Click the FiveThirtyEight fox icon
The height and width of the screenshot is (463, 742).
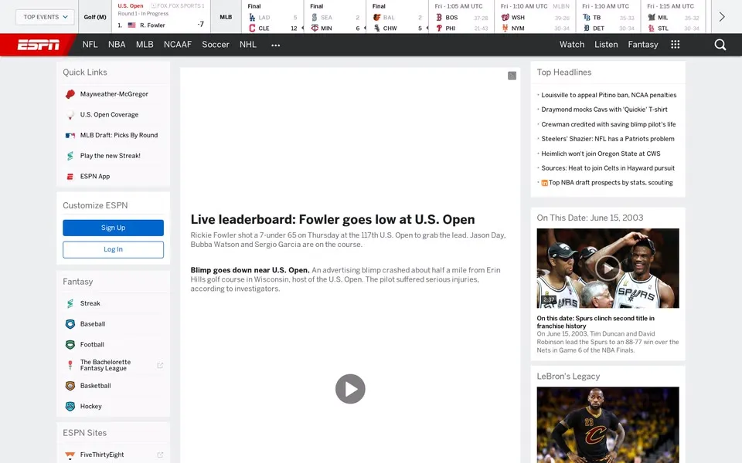pyautogui.click(x=70, y=455)
